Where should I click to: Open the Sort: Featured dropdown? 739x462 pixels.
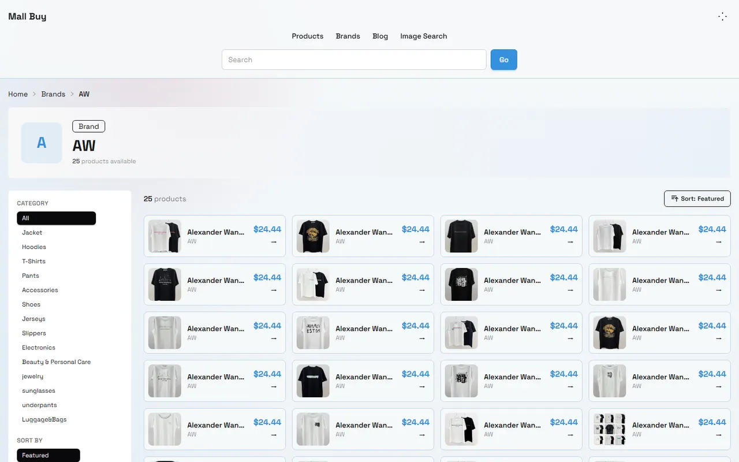click(x=697, y=199)
